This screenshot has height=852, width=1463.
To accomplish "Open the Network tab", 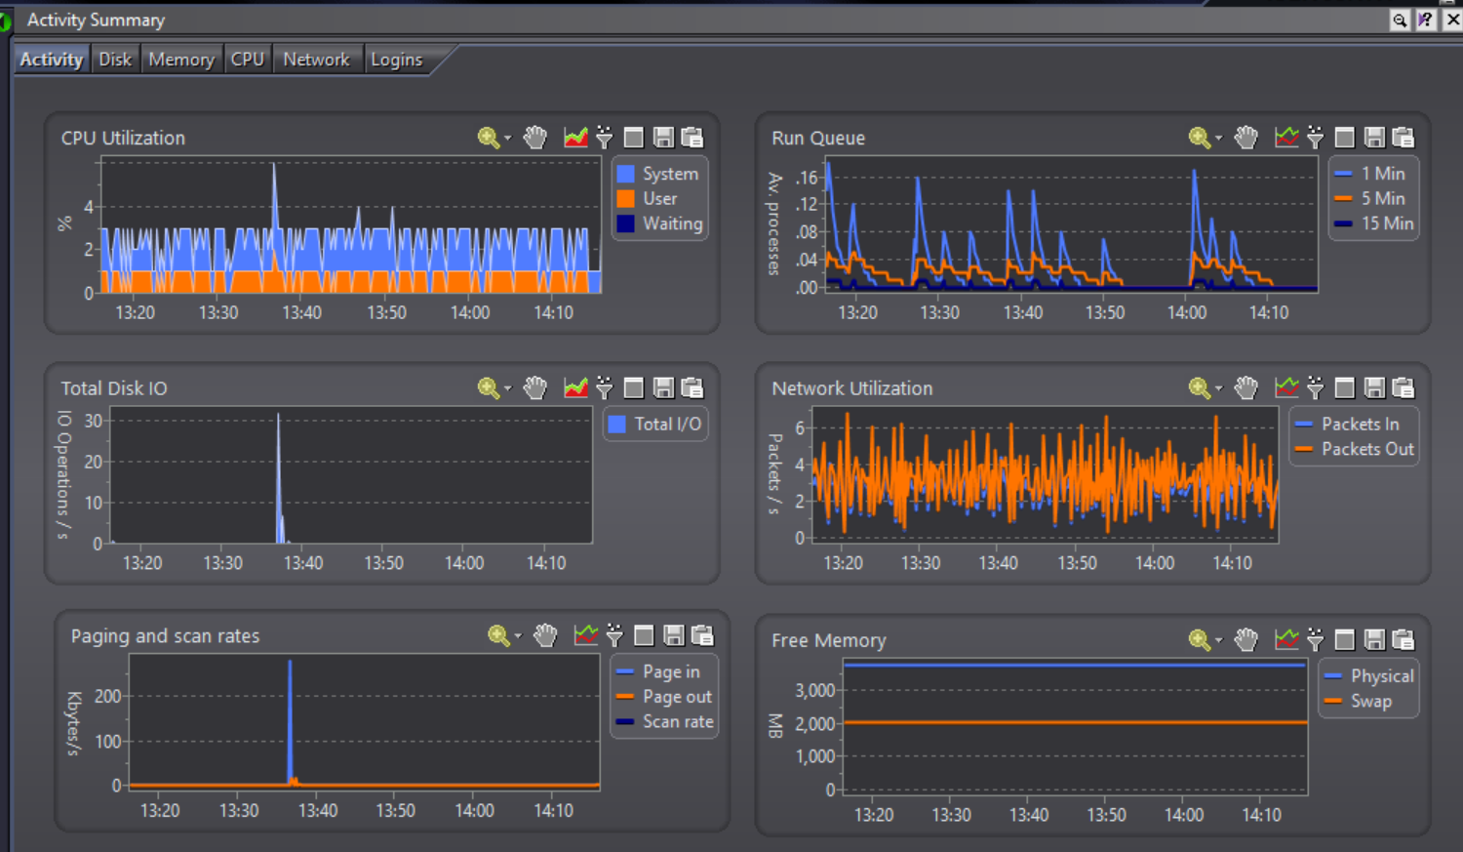I will tap(316, 60).
